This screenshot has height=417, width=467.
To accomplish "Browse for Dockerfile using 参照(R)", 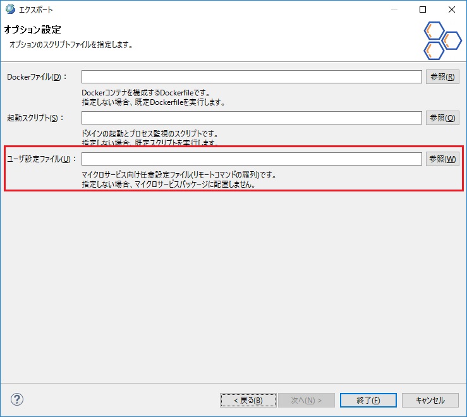I will (x=442, y=77).
